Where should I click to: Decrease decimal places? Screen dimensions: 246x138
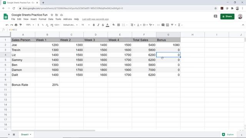(47, 25)
